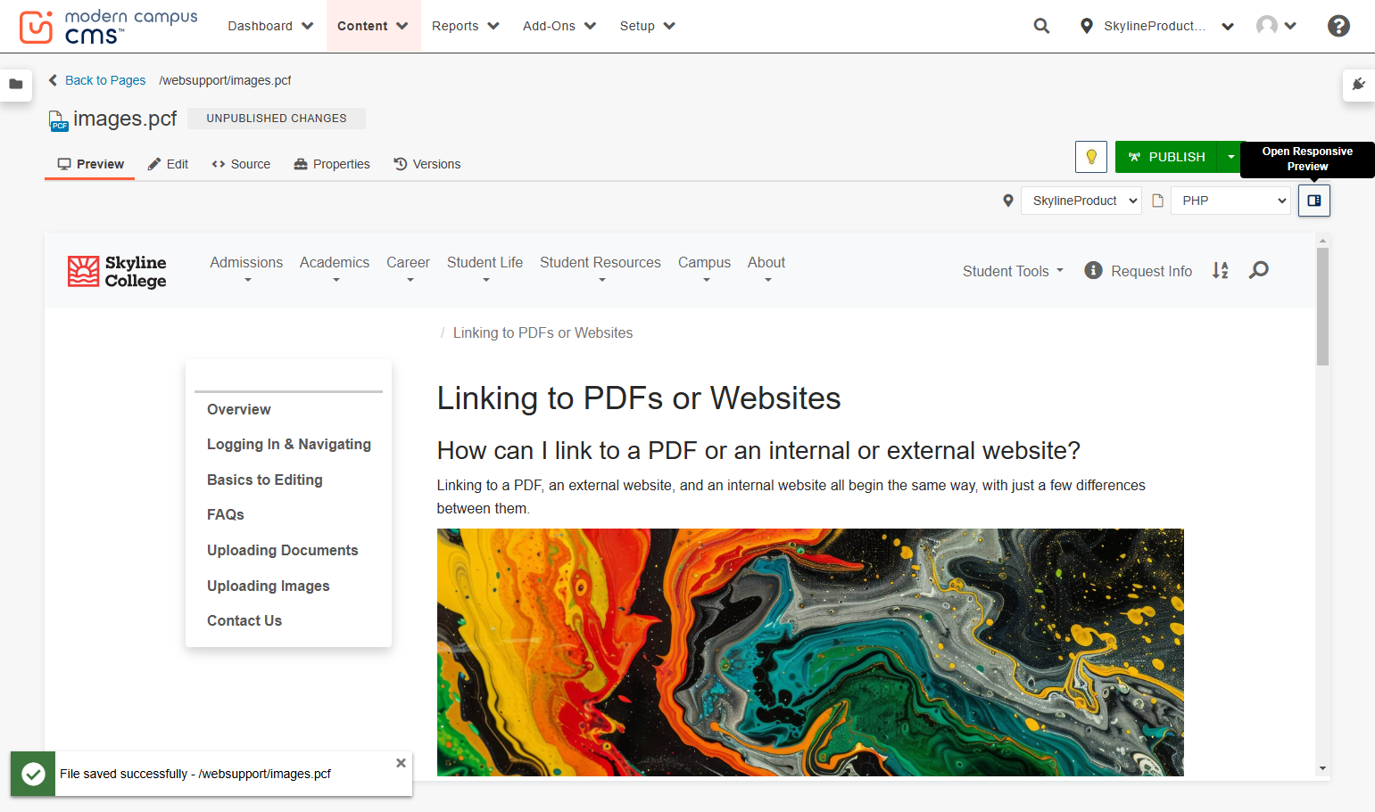Open the PHP output format select
Screen dimensions: 1375x812
pyautogui.click(x=1230, y=201)
